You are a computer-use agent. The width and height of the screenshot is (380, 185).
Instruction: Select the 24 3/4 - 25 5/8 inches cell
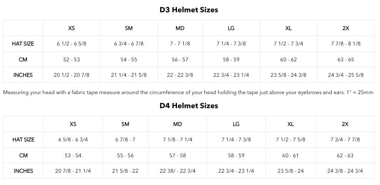(346, 75)
